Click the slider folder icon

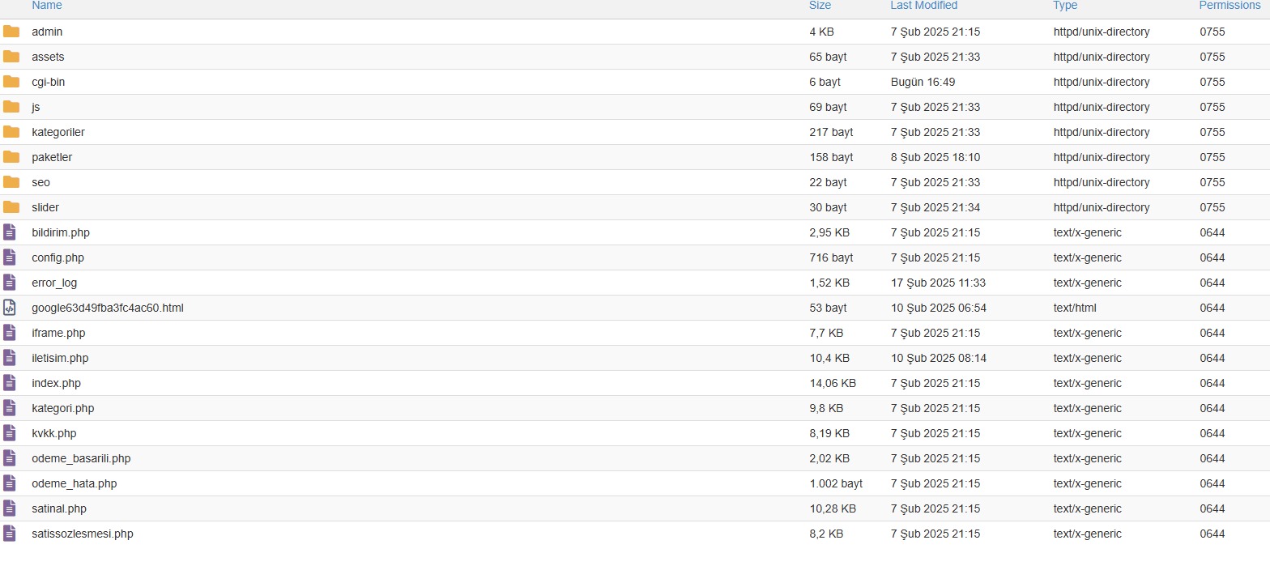(x=11, y=207)
